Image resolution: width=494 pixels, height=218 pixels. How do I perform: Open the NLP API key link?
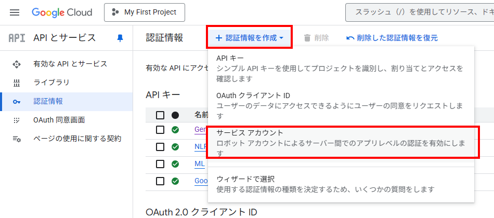[200, 147]
